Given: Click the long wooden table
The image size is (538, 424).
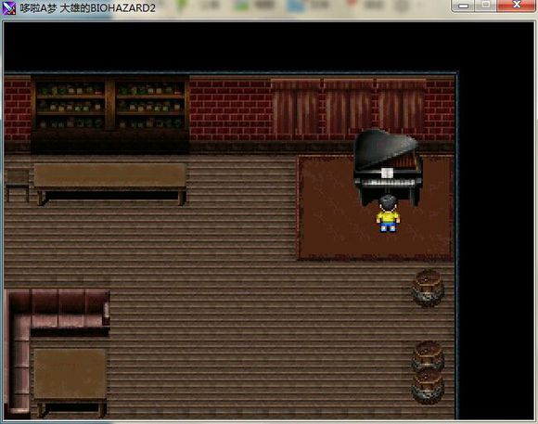Looking at the screenshot, I should [109, 184].
